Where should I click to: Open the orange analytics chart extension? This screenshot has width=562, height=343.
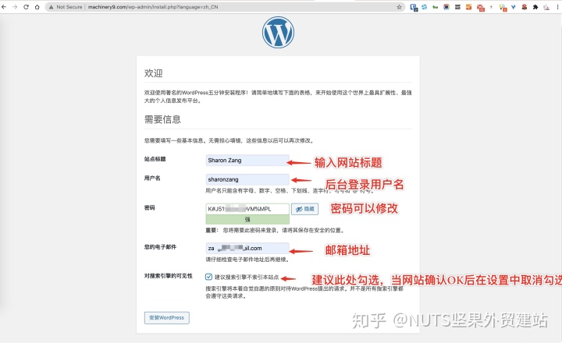[x=468, y=7]
